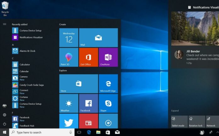Open Edge from the taskbar
This screenshot has width=219, height=136.
(89, 132)
